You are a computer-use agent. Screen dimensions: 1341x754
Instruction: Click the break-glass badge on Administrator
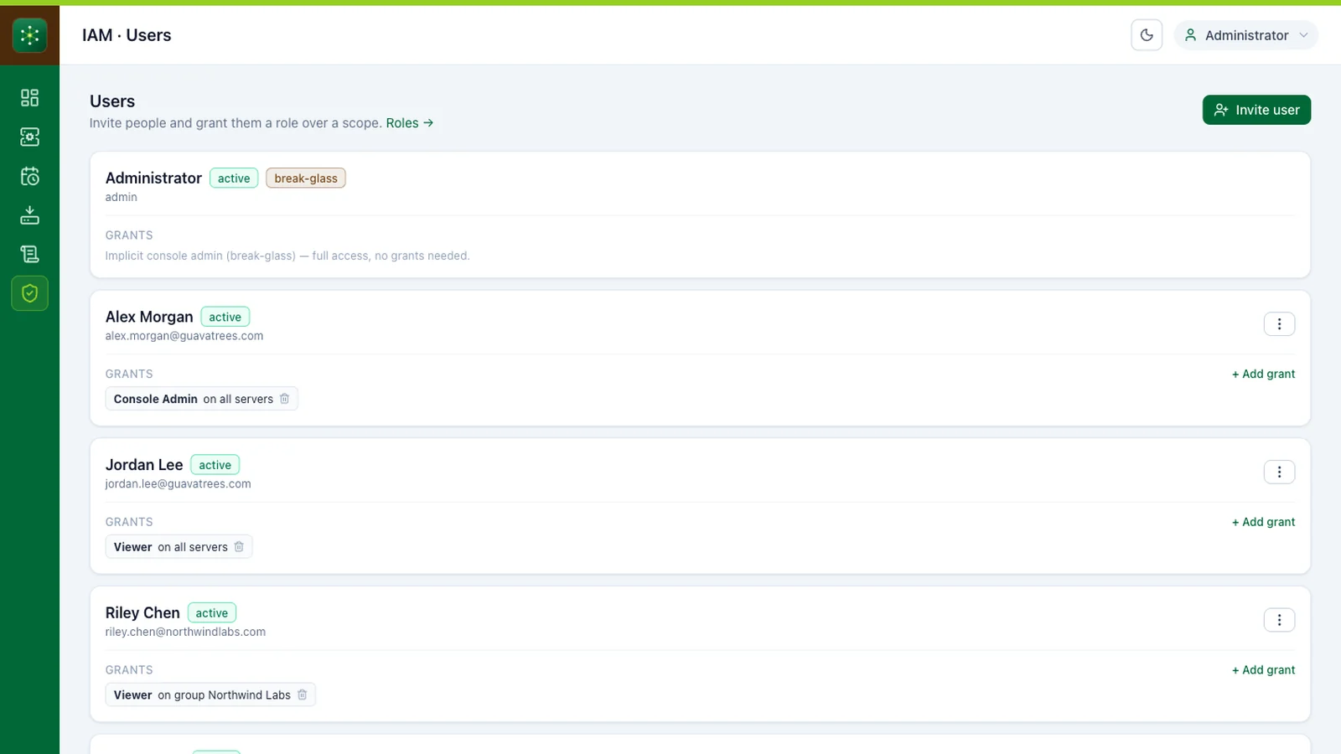pyautogui.click(x=306, y=178)
